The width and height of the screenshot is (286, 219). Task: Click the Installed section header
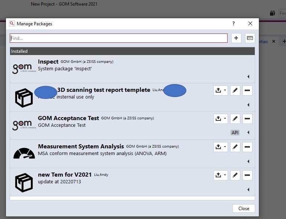(x=132, y=51)
